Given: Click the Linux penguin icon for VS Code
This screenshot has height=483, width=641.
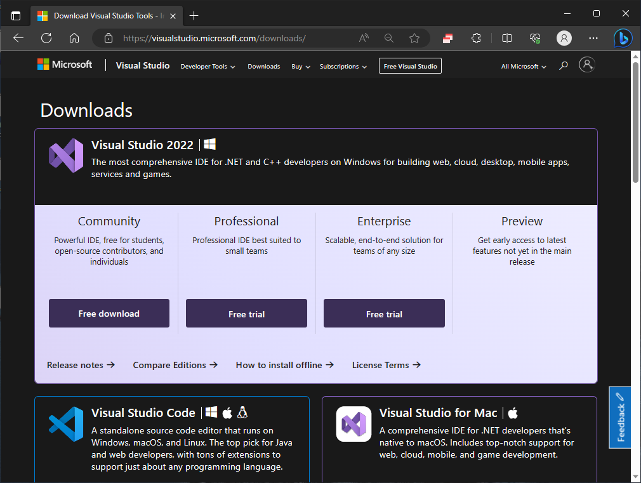Looking at the screenshot, I should 242,413.
